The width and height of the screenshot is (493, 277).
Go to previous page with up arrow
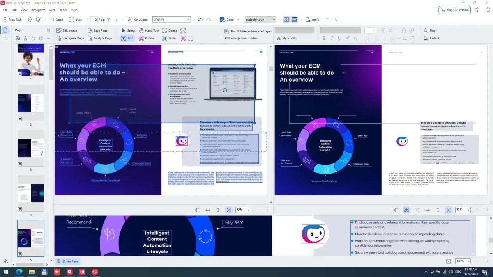click(x=108, y=19)
